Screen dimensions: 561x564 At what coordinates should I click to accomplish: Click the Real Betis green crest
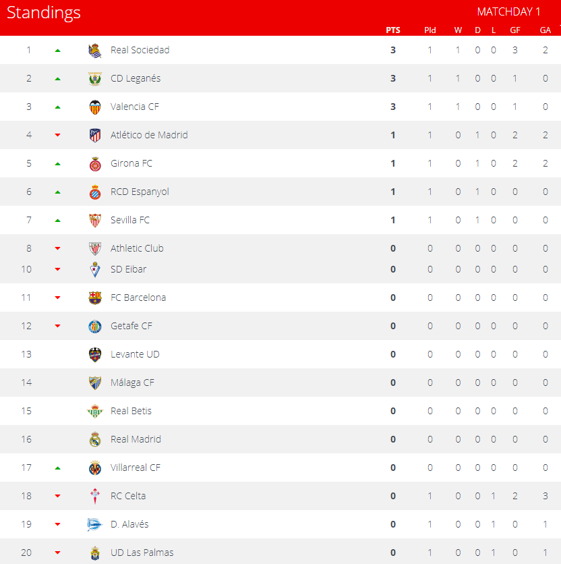(x=95, y=412)
